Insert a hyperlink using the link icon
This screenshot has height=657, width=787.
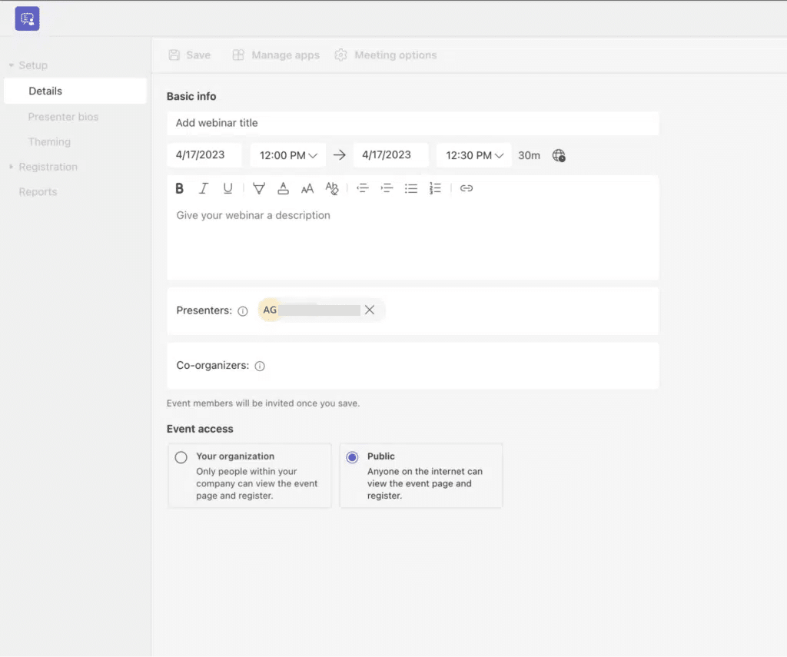467,188
